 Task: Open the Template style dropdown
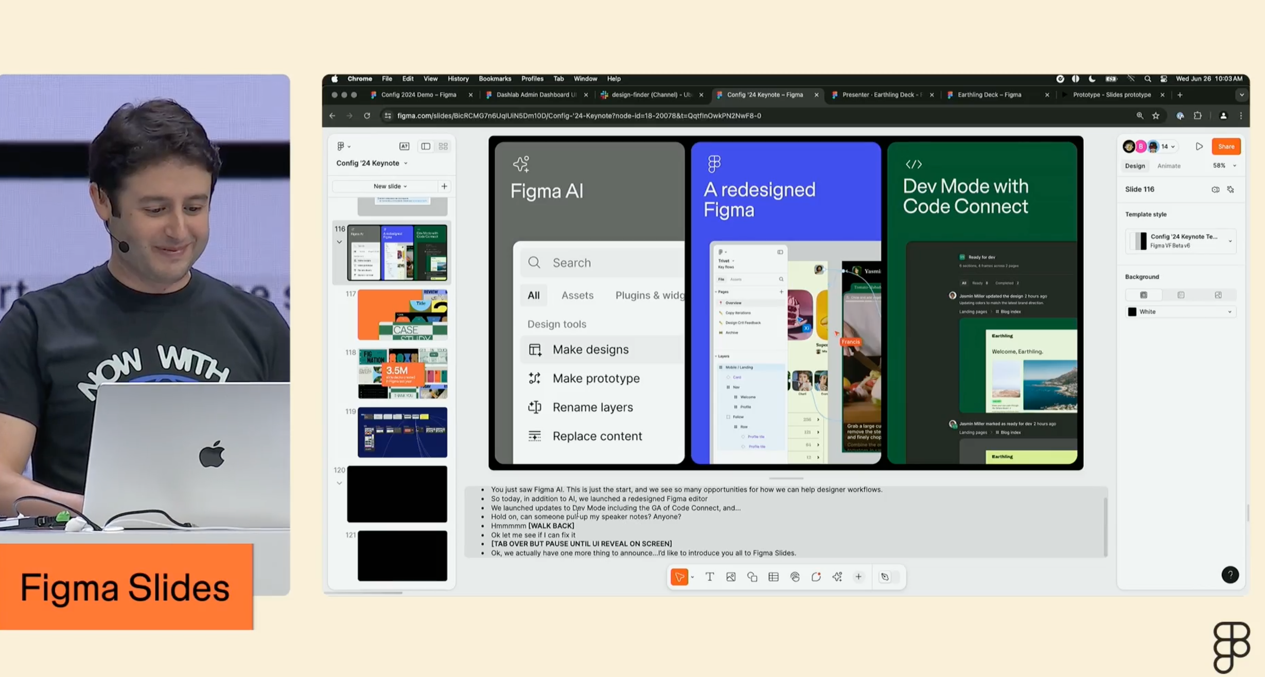coord(1181,241)
